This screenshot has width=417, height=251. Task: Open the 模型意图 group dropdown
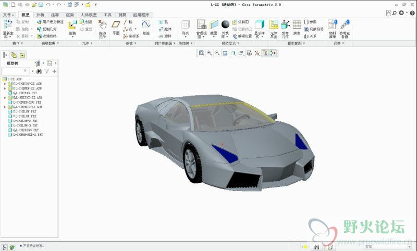296,43
